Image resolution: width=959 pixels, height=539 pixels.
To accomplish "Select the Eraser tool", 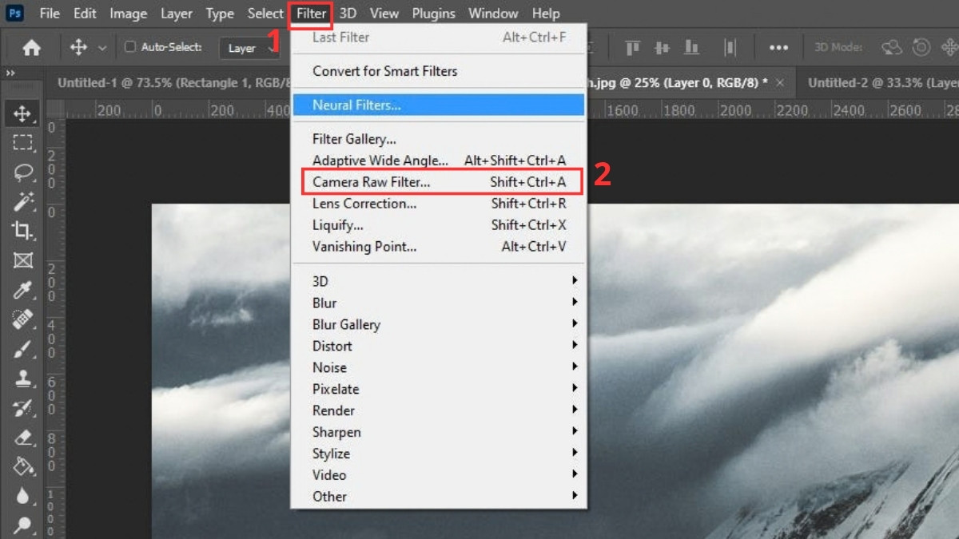I will pyautogui.click(x=22, y=438).
